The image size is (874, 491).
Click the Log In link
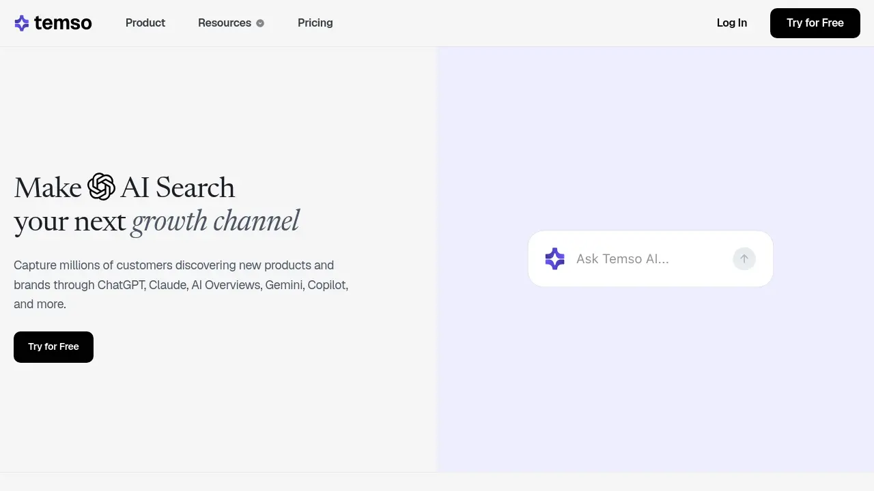[732, 23]
